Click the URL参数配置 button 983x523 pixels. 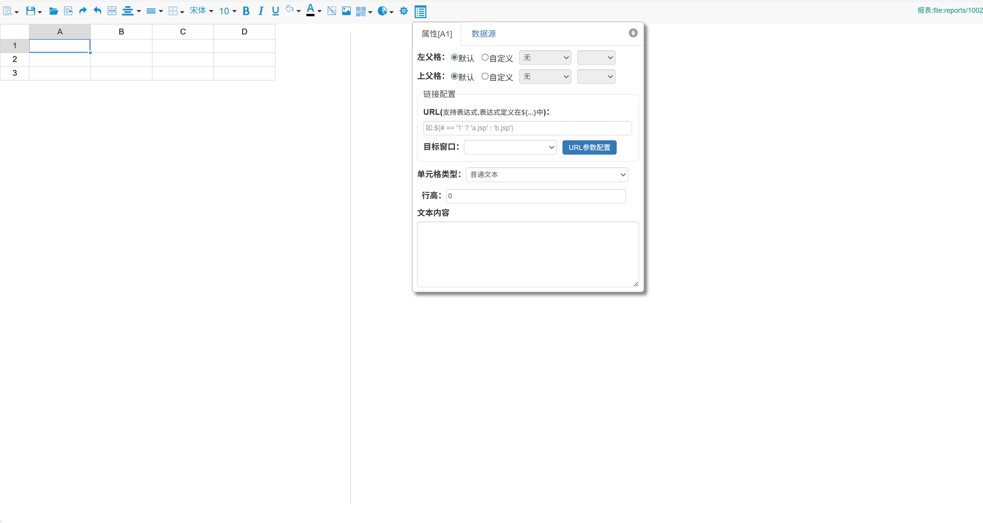click(x=590, y=147)
